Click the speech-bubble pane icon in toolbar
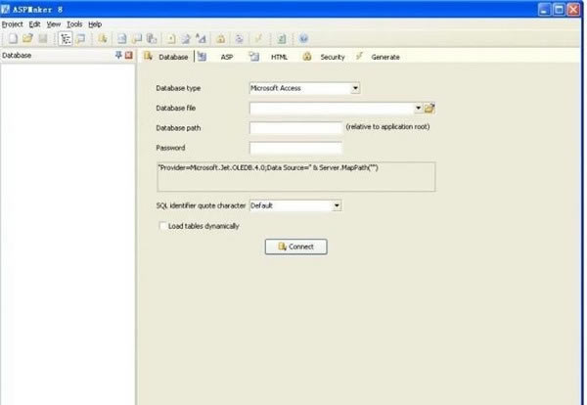Viewport: 587px width, 405px height. 80,38
